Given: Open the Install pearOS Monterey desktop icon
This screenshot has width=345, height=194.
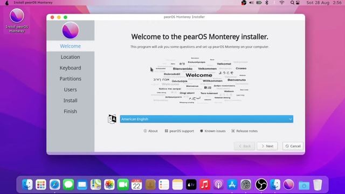Looking at the screenshot, I should pyautogui.click(x=17, y=20).
